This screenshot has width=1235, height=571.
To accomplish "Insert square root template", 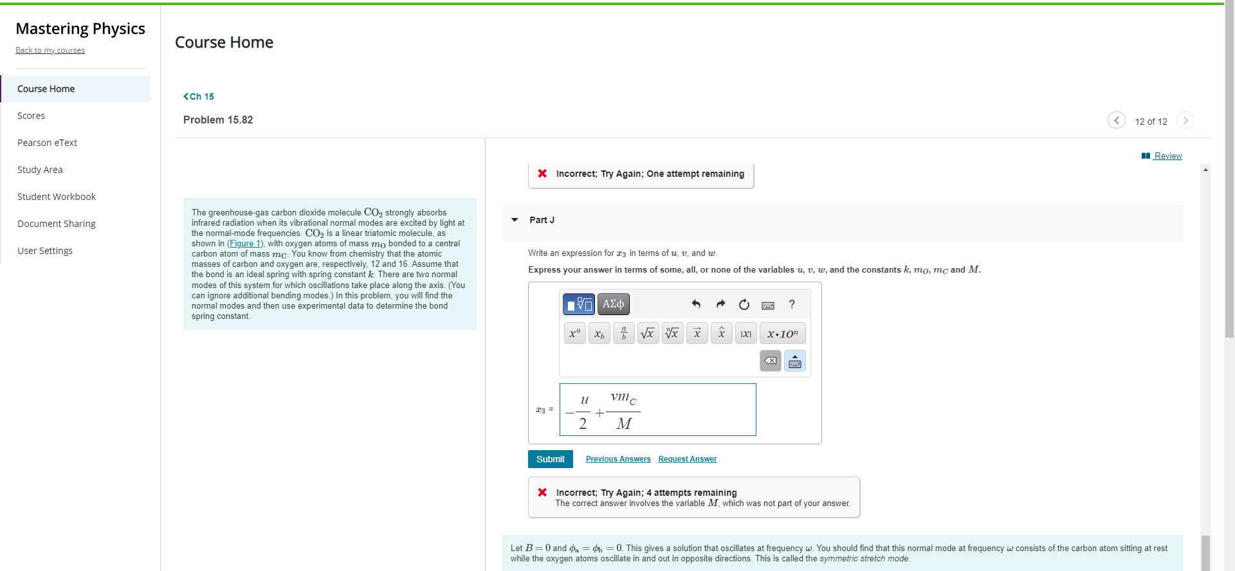I will point(648,333).
